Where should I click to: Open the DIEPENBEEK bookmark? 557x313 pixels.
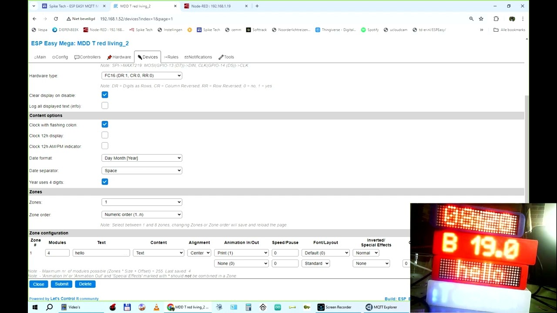[x=65, y=30]
